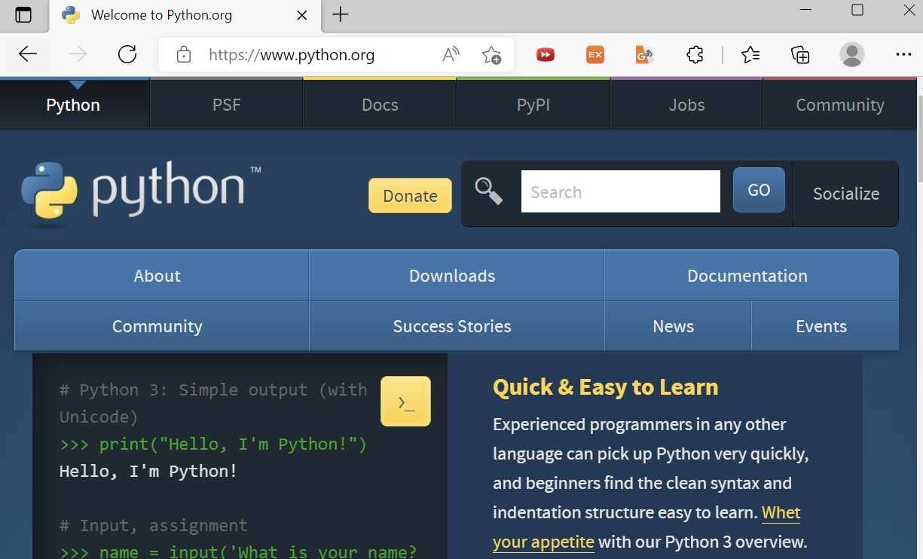Select the PyPI top navigation tab
This screenshot has width=923, height=559.
[533, 105]
